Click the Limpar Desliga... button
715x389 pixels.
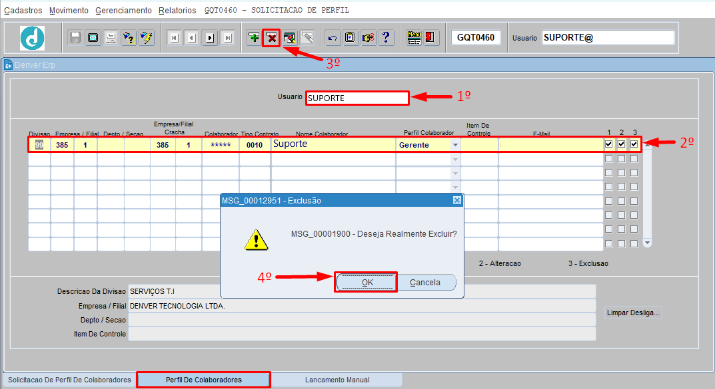click(633, 313)
